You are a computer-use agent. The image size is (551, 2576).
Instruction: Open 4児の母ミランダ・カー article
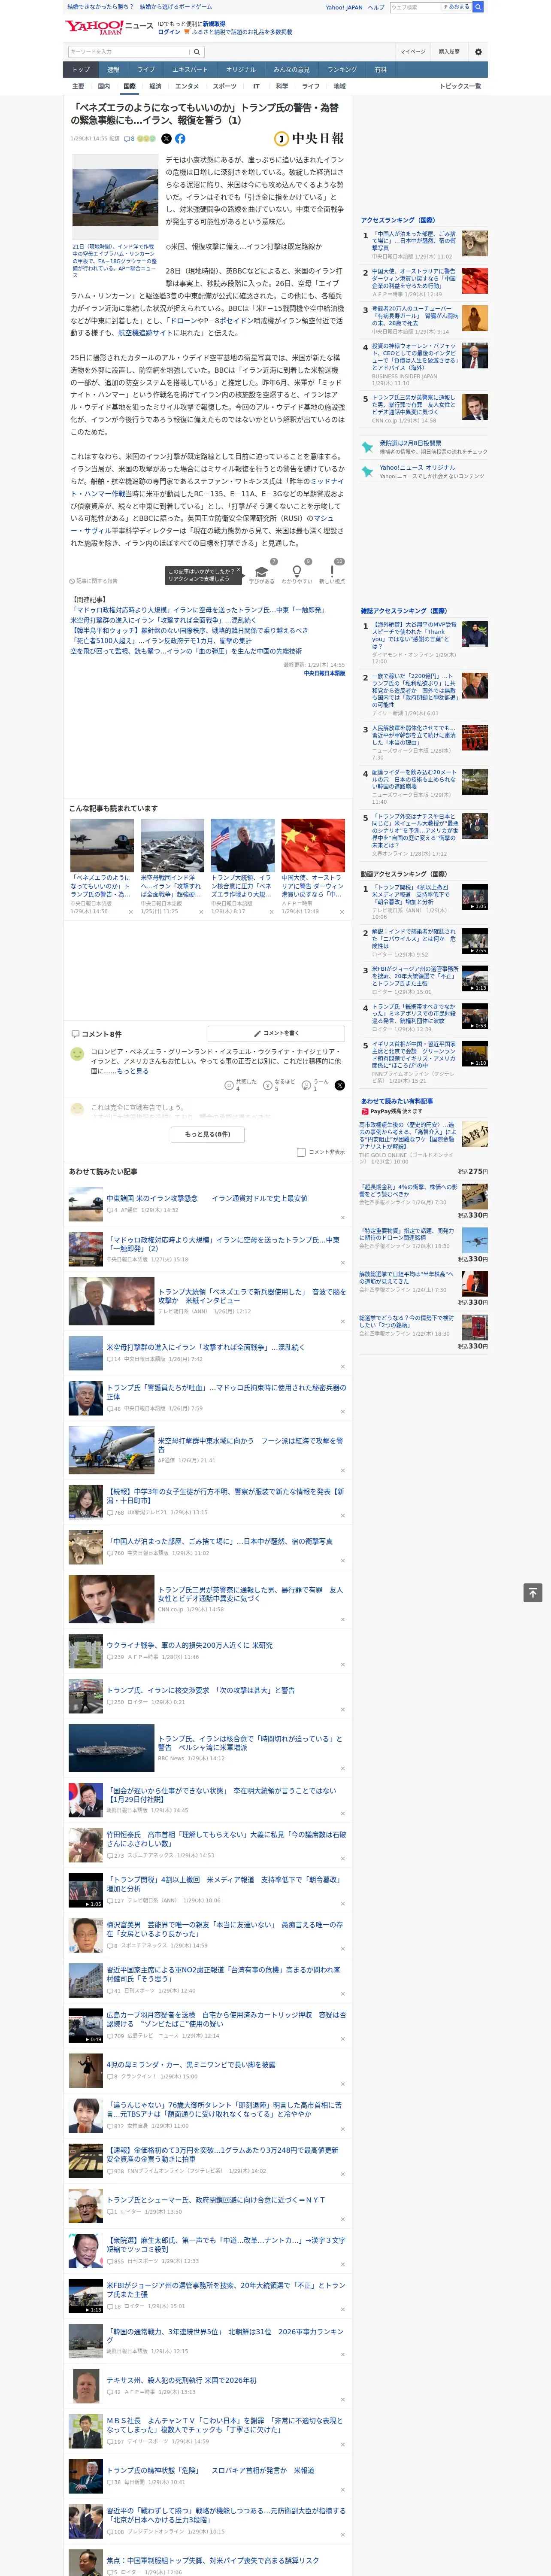pos(190,2064)
